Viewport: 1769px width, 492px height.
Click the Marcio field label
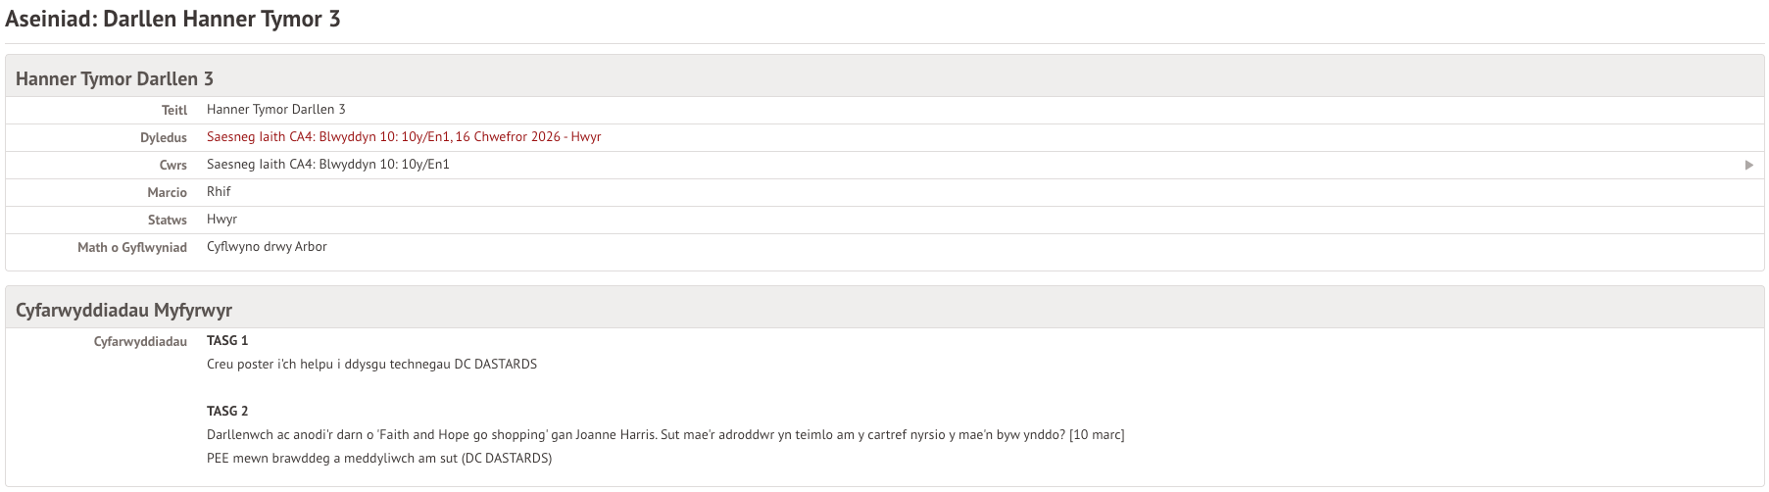168,193
